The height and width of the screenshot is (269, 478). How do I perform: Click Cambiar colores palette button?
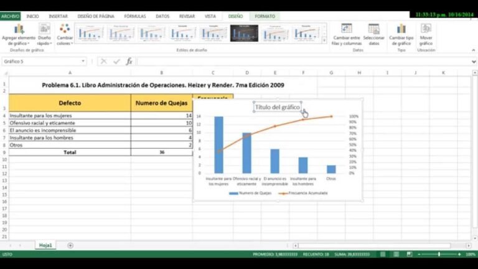click(65, 34)
